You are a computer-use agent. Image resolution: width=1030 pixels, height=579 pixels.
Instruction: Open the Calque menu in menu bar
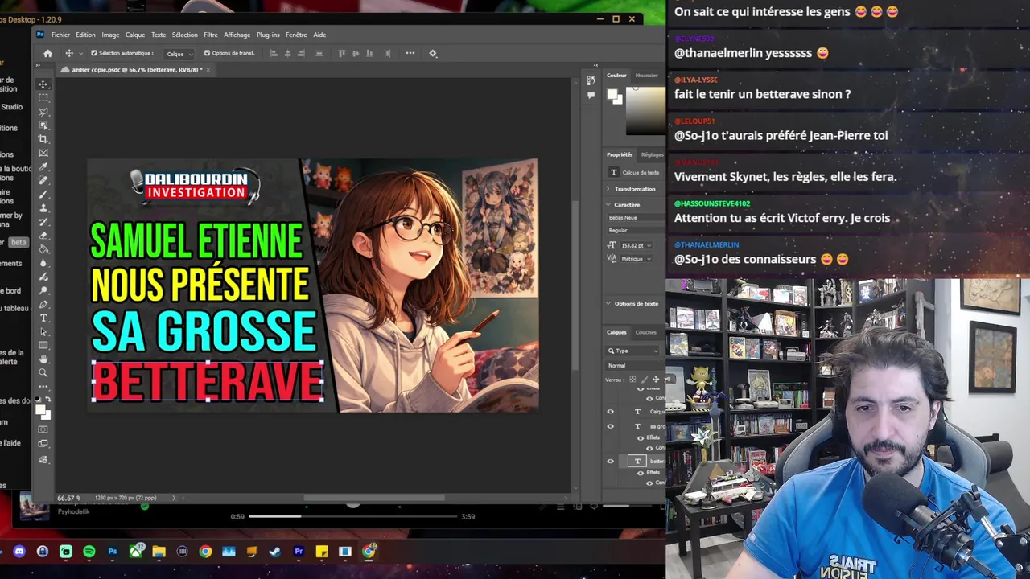pos(135,35)
